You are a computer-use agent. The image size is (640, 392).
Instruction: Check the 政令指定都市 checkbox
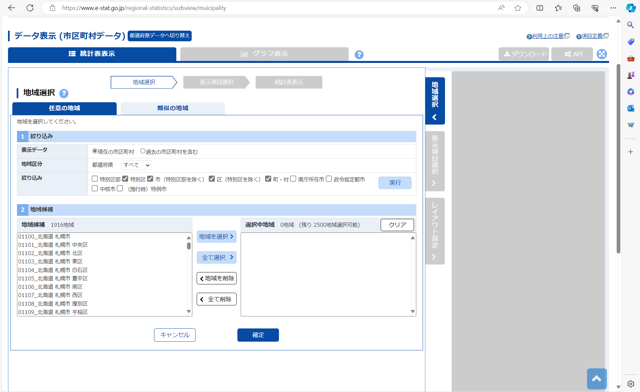[x=329, y=179]
